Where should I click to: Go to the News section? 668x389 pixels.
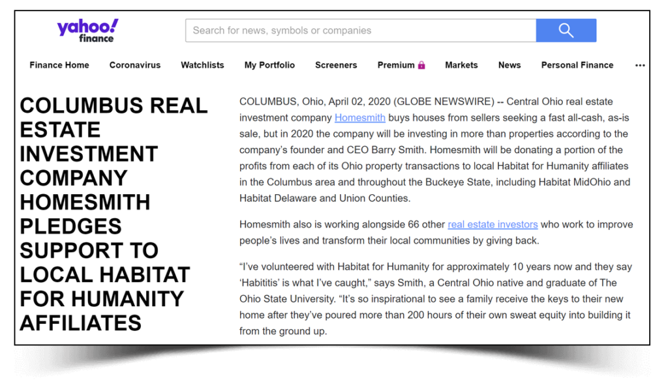pyautogui.click(x=509, y=65)
